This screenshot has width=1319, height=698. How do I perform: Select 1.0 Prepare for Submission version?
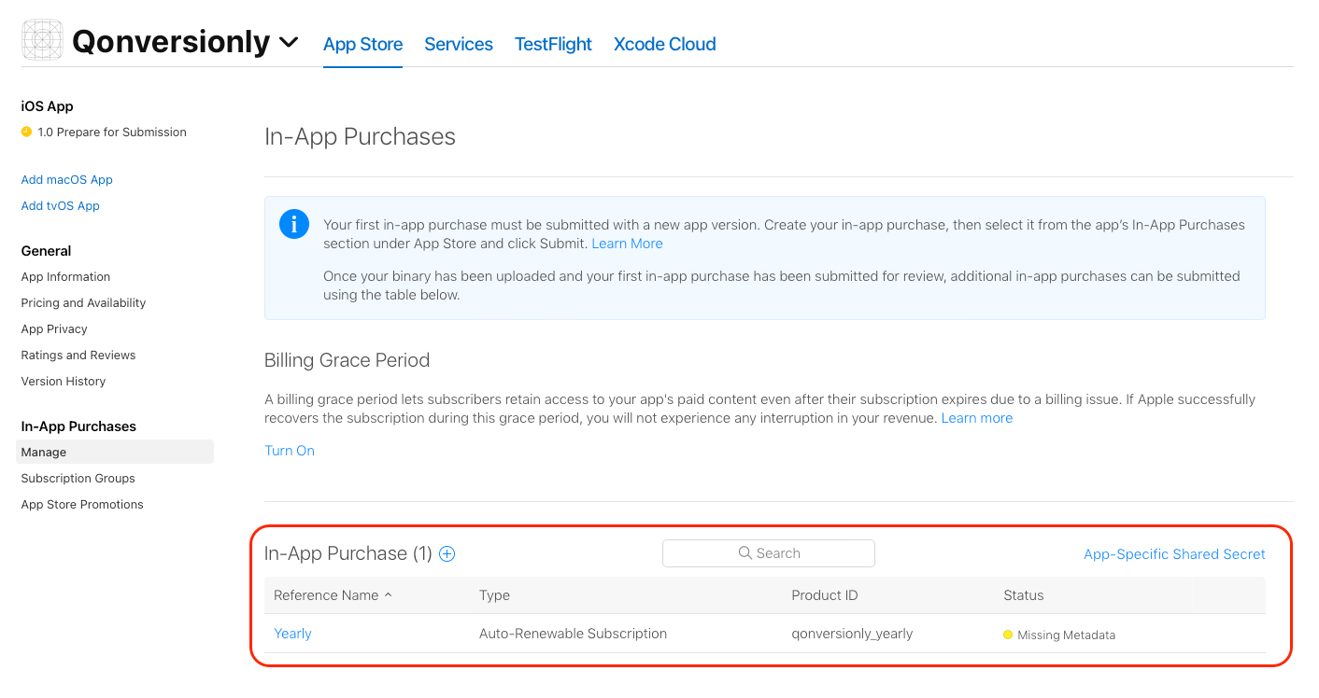click(112, 133)
